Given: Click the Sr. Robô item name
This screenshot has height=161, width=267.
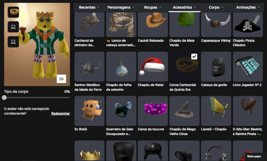Looking at the screenshot, I should (81, 129).
